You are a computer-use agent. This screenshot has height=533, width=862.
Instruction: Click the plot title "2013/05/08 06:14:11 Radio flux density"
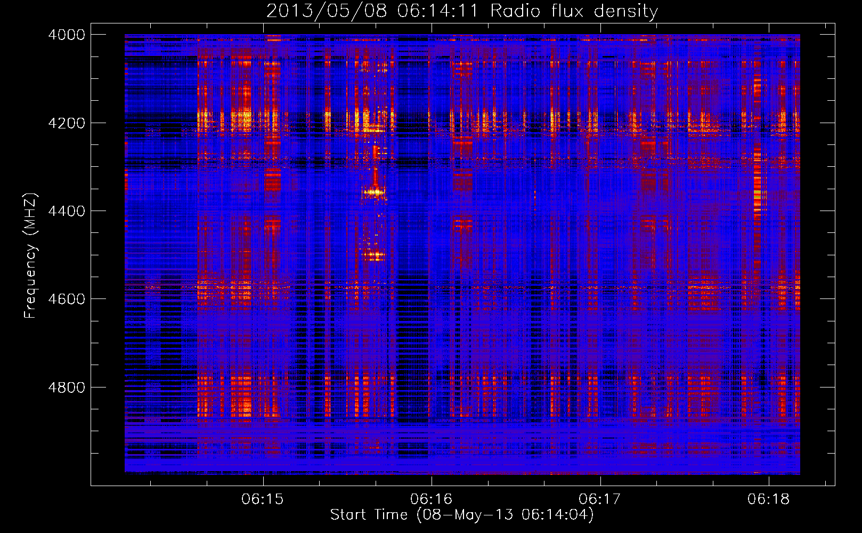coord(462,11)
